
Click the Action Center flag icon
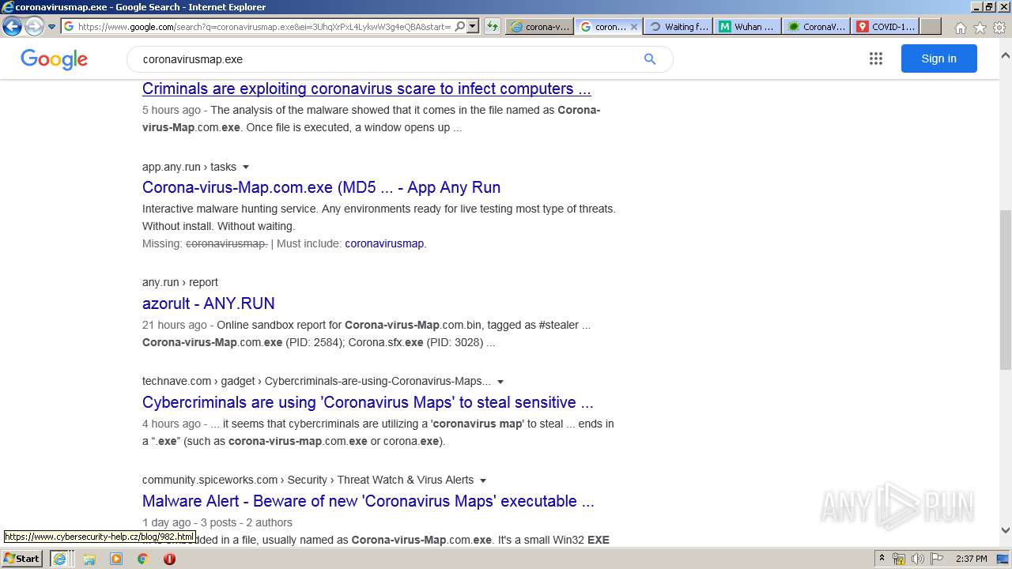[937, 559]
